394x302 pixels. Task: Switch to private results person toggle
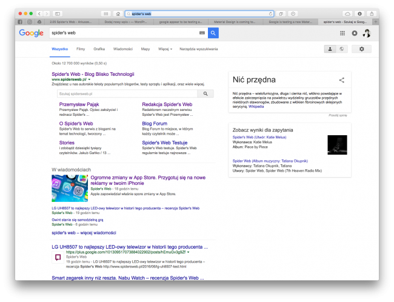(x=330, y=49)
